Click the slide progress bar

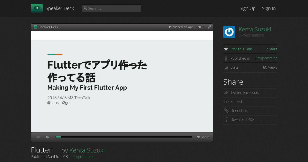[124, 137]
